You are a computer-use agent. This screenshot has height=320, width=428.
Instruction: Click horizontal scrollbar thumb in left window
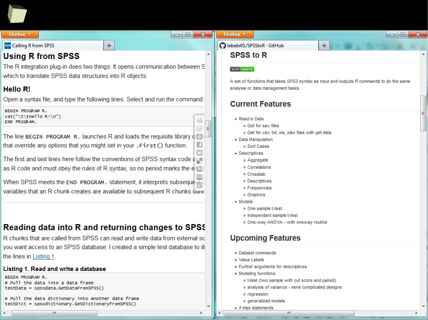pos(54,313)
